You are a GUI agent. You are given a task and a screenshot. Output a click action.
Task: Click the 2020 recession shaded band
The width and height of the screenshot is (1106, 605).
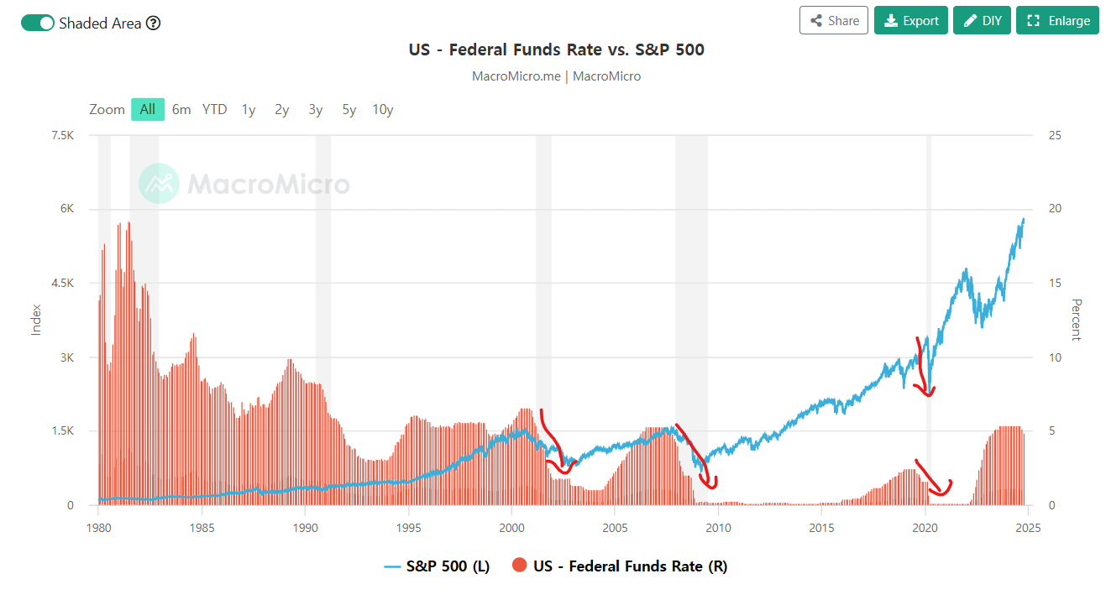tap(929, 319)
